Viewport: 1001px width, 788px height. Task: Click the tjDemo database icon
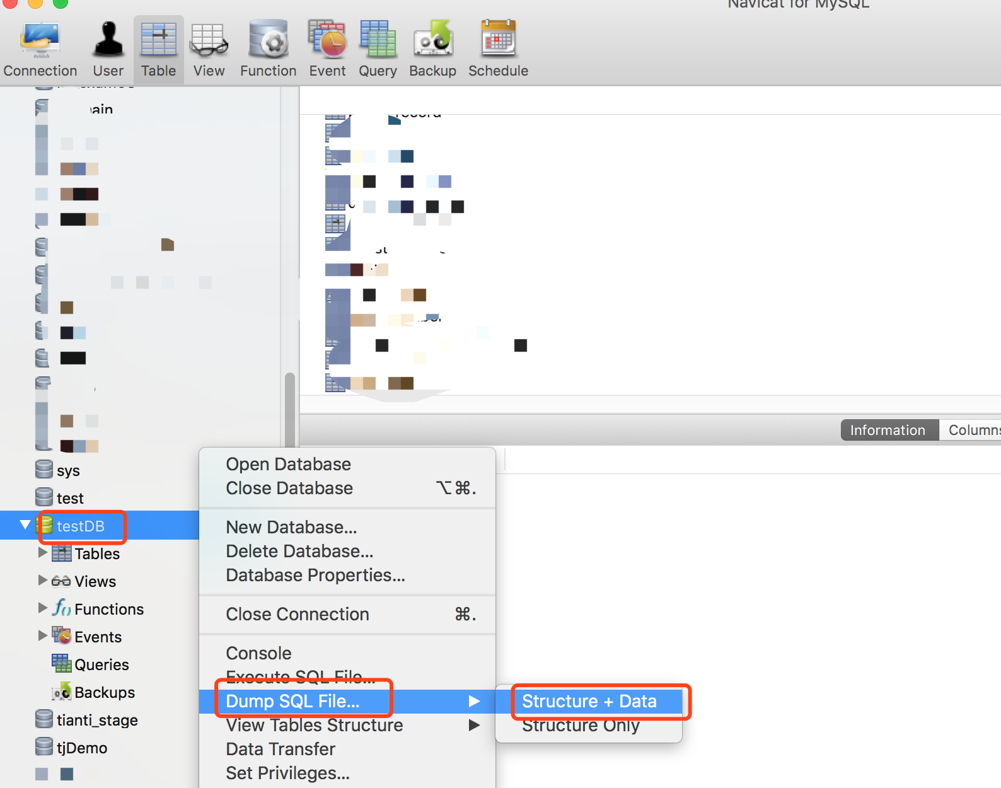point(44,747)
